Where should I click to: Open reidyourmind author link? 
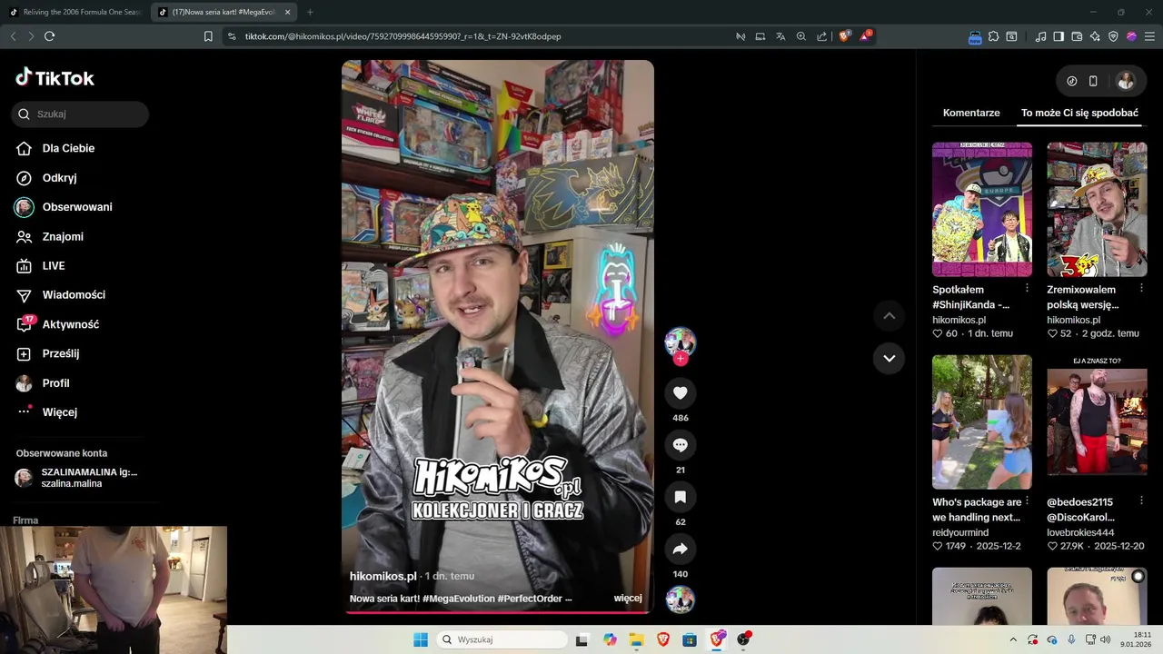point(963,532)
